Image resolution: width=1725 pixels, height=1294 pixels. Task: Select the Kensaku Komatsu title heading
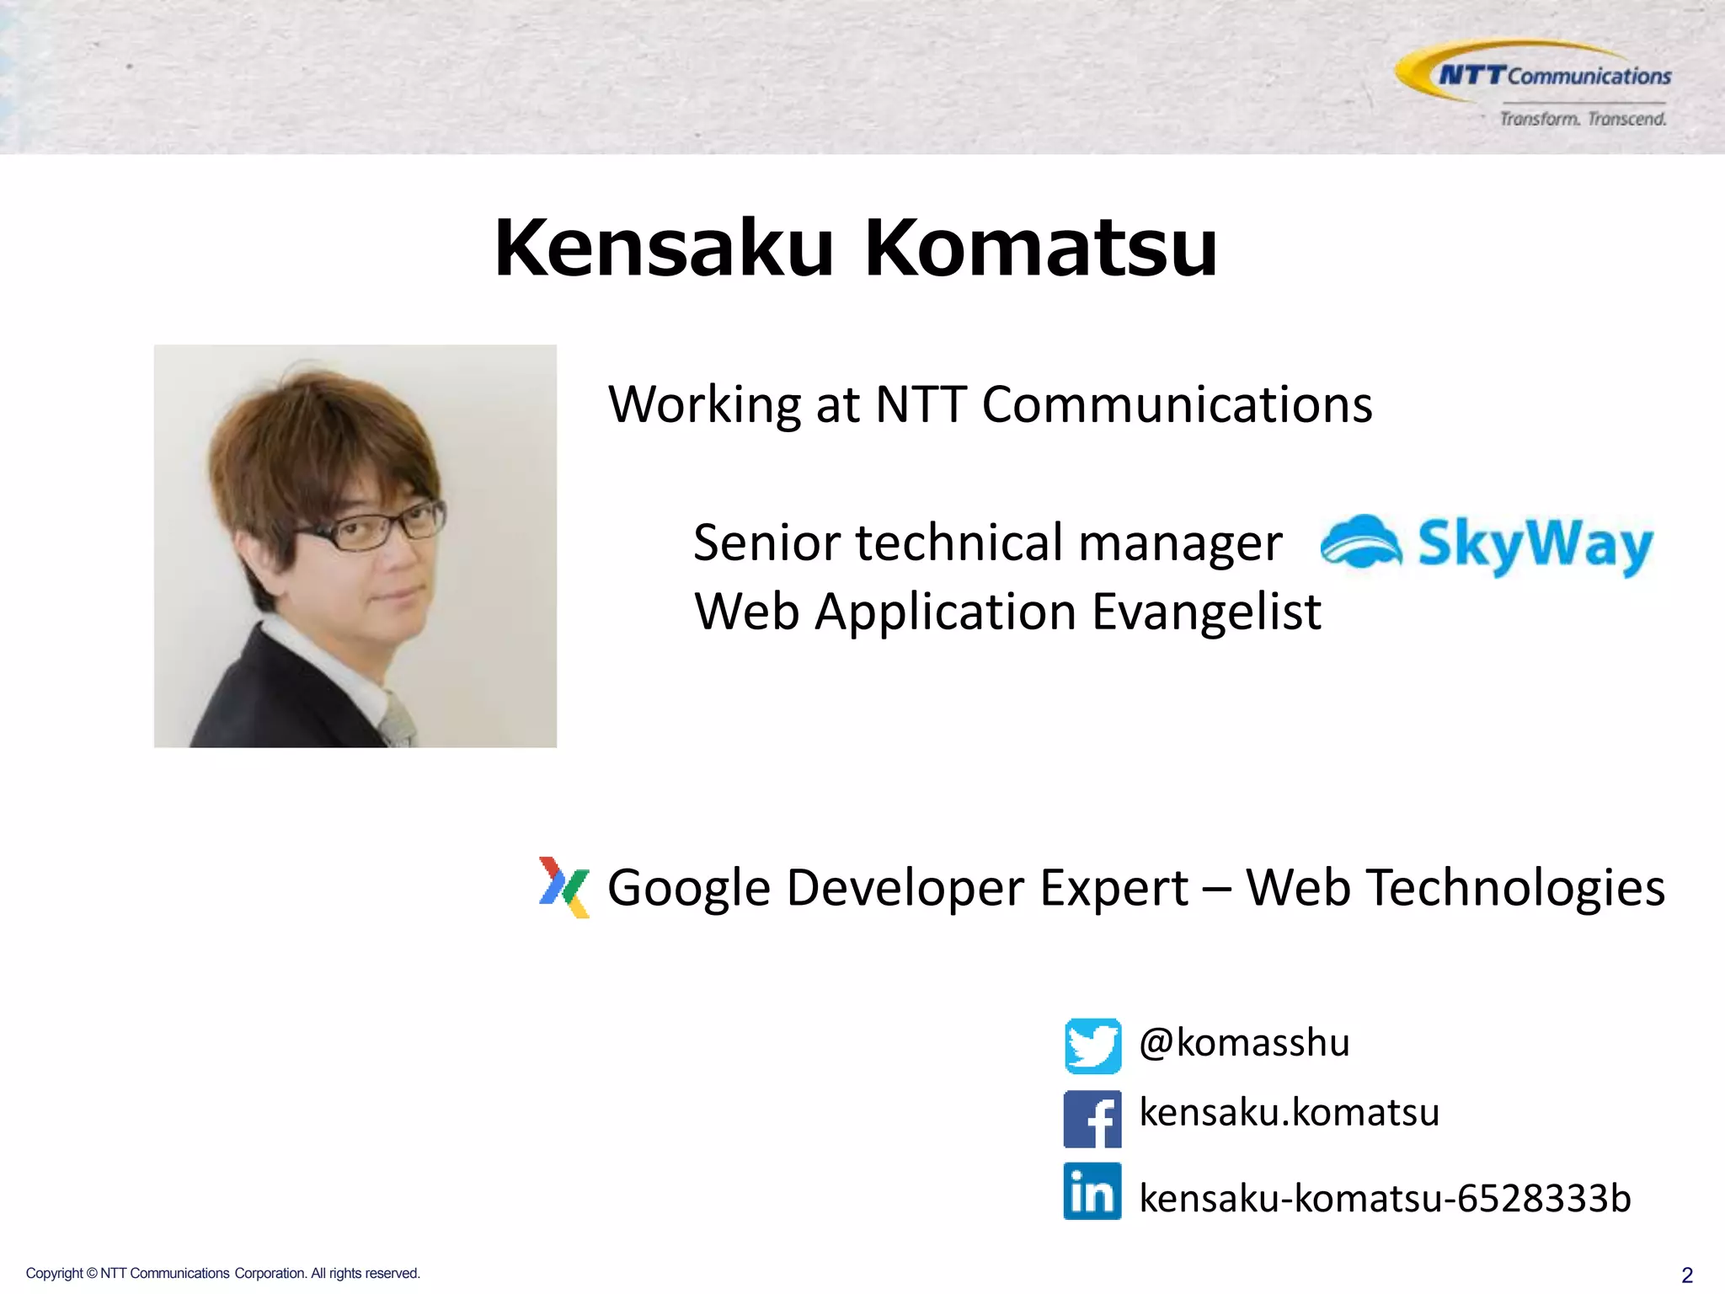pyautogui.click(x=855, y=247)
